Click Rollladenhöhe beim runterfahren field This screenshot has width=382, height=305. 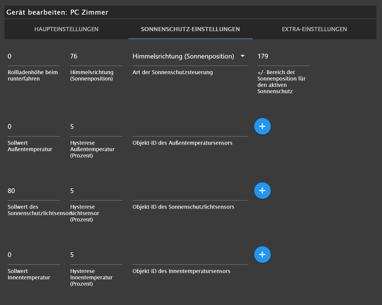point(34,57)
